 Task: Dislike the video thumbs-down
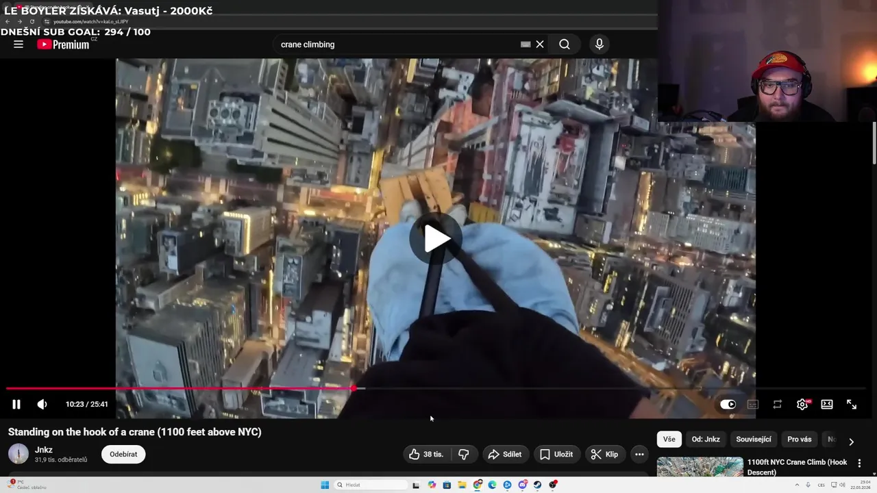coord(464,454)
